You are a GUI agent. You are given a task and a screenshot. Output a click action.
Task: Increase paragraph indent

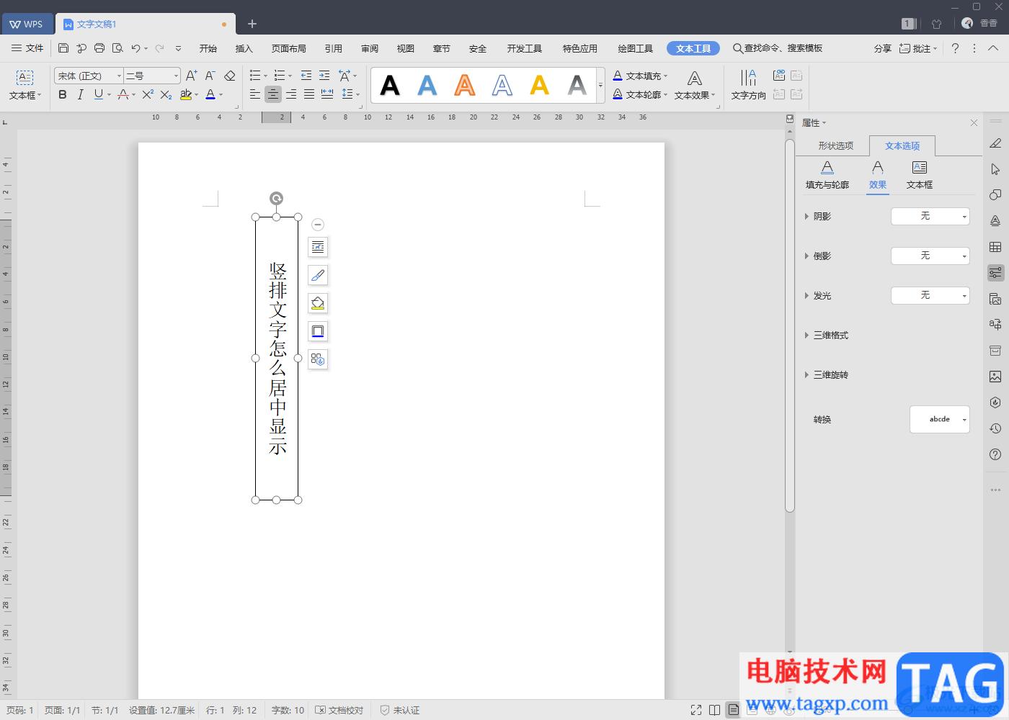pyautogui.click(x=324, y=76)
